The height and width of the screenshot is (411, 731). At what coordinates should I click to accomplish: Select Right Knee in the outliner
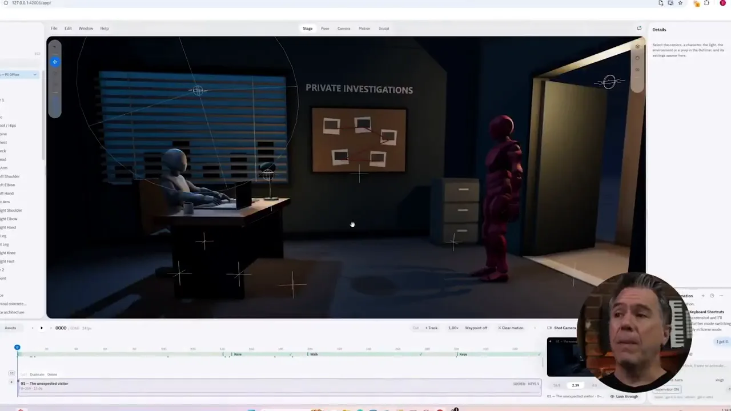click(8, 253)
